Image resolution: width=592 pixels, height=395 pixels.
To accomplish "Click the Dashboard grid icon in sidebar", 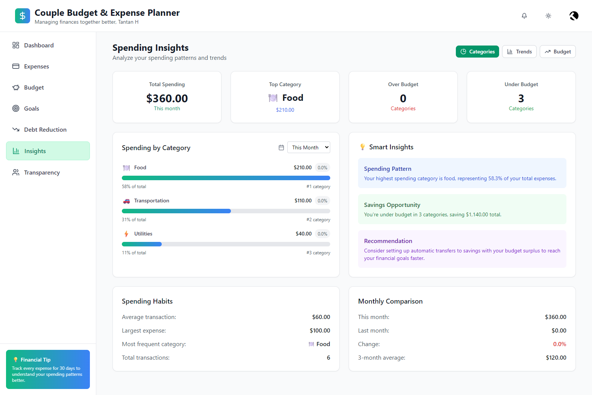I will point(16,45).
